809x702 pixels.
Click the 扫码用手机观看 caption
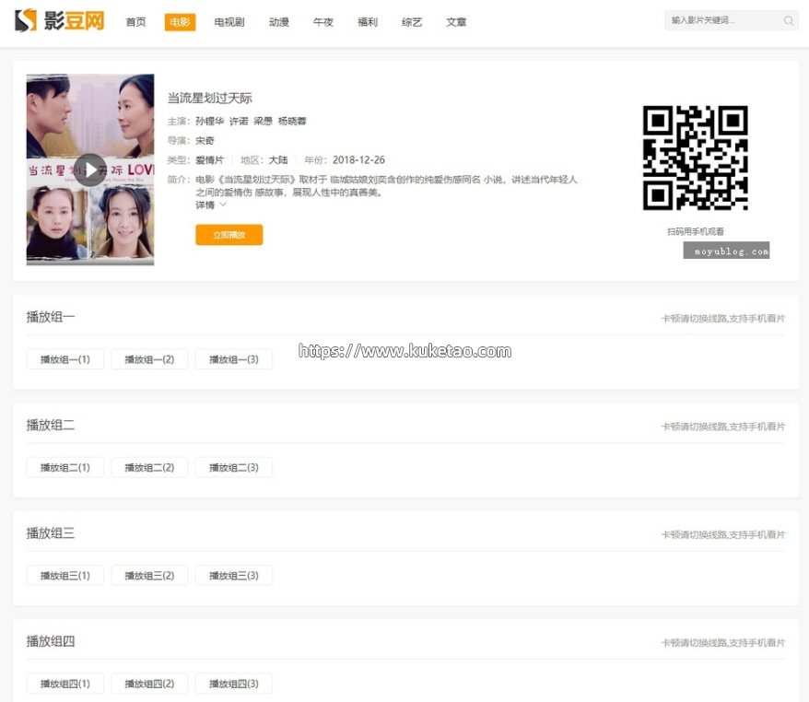point(696,231)
